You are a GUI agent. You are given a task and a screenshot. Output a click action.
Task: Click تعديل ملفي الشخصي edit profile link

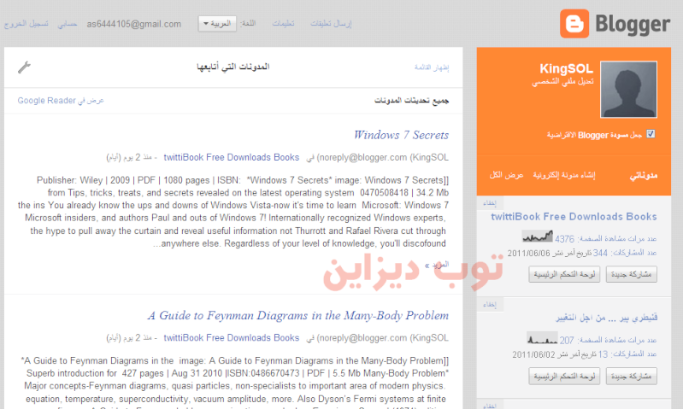(562, 82)
